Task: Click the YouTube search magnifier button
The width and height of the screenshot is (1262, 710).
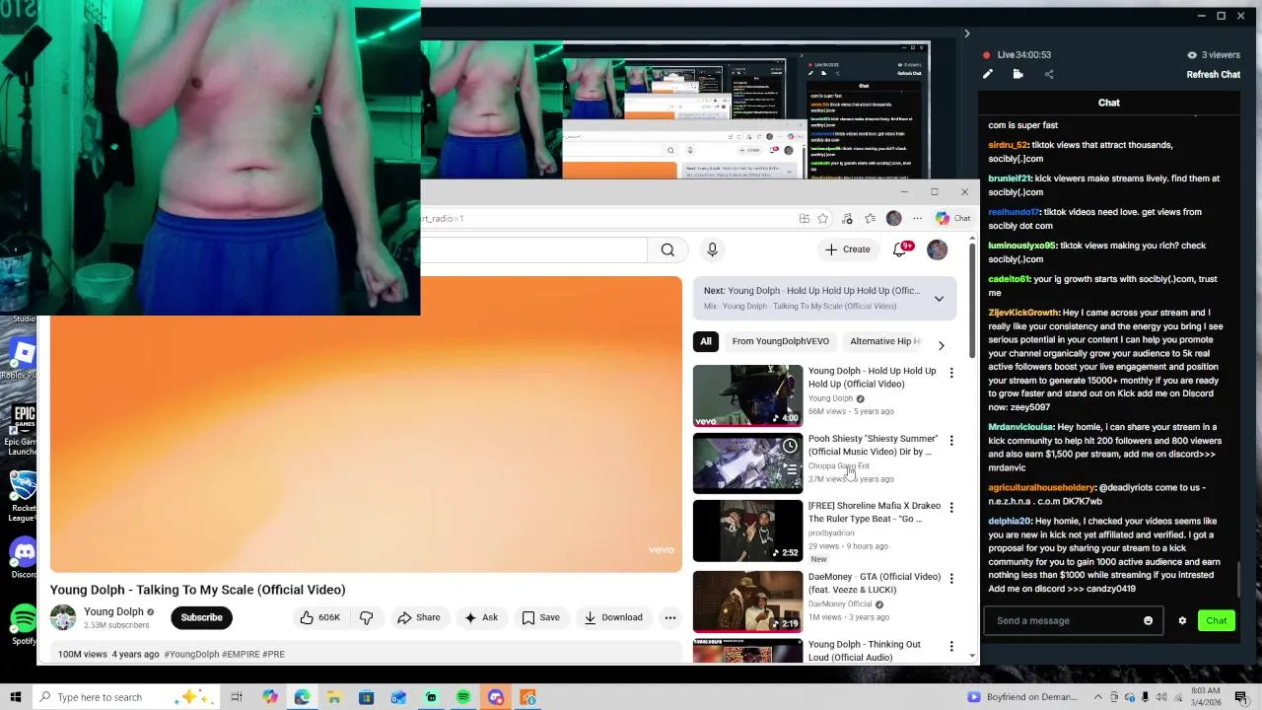Action: (667, 249)
